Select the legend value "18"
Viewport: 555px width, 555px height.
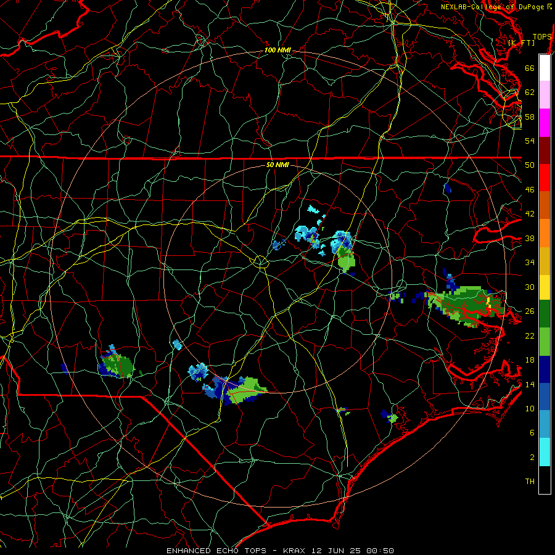pyautogui.click(x=530, y=360)
